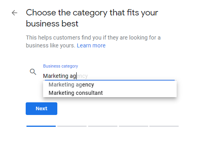This screenshot has height=145, width=198.
Task: Focus the Business category input field
Action: point(109,76)
